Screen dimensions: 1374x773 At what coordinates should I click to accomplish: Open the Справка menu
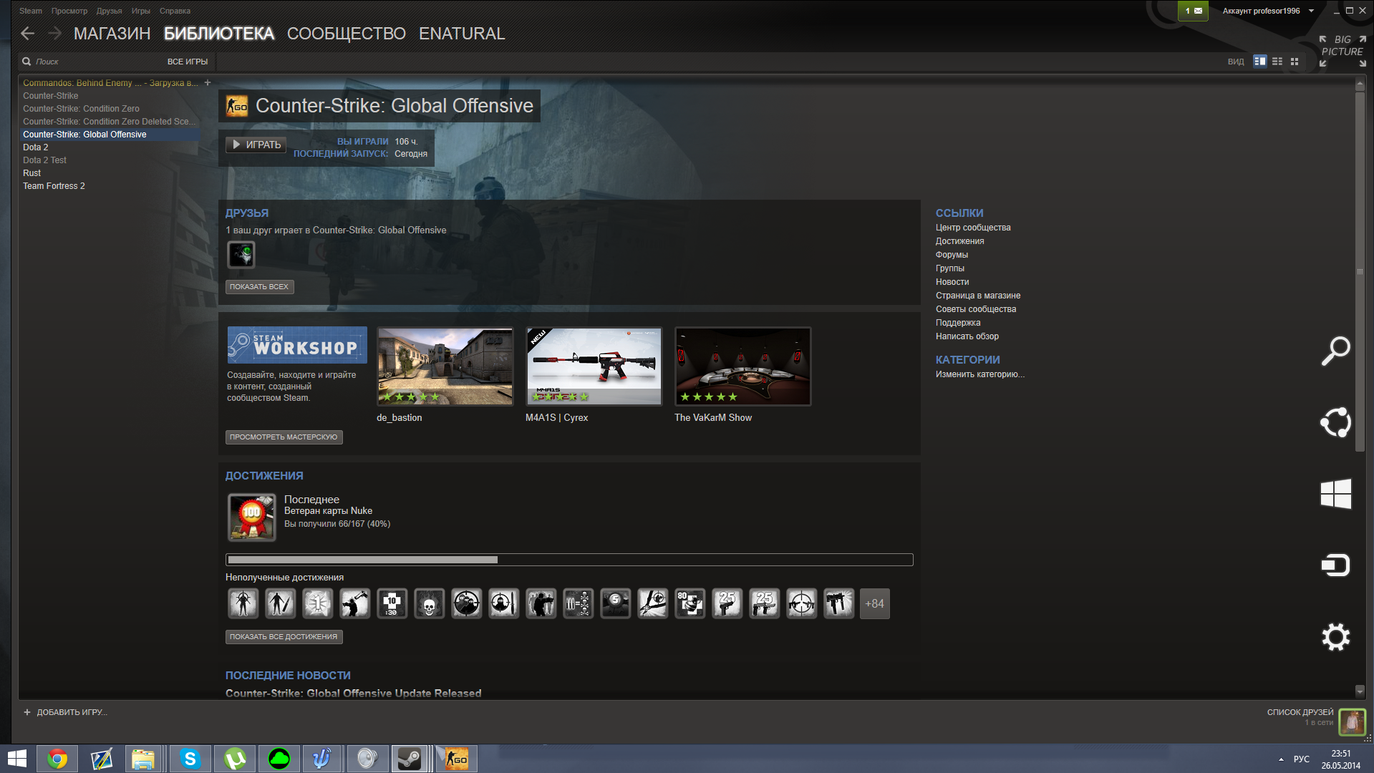tap(175, 11)
